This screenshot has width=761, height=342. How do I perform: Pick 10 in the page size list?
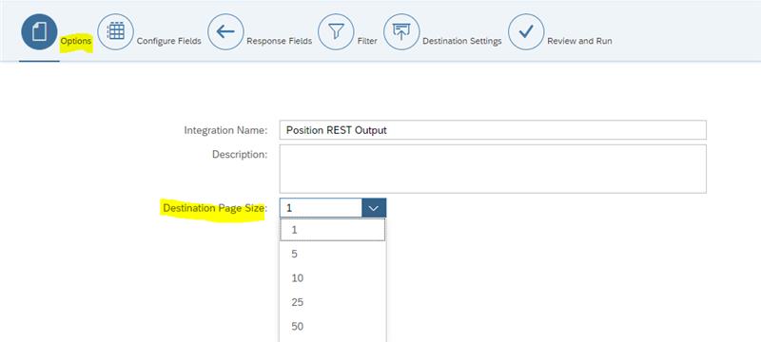(x=333, y=278)
